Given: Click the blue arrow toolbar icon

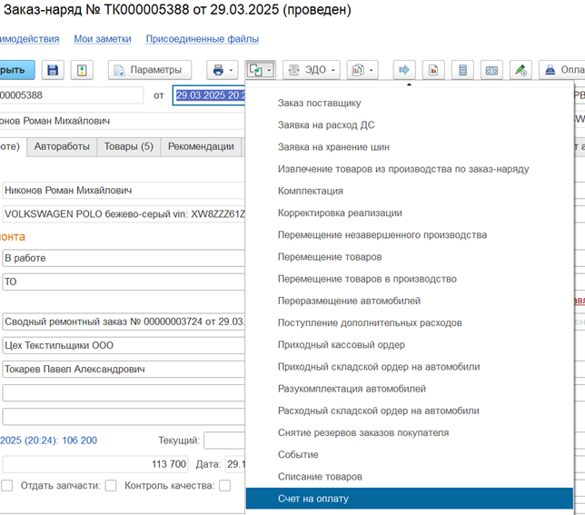Looking at the screenshot, I should coord(405,70).
